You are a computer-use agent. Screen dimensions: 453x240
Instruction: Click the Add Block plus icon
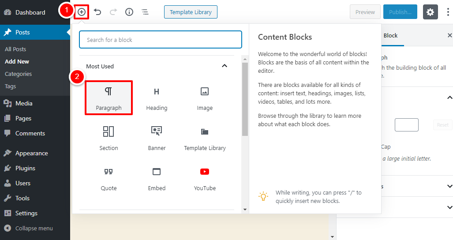pos(82,12)
